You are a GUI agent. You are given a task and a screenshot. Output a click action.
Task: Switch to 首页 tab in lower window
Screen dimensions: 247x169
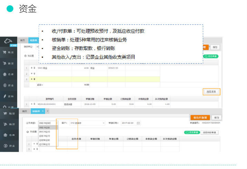point(24,111)
